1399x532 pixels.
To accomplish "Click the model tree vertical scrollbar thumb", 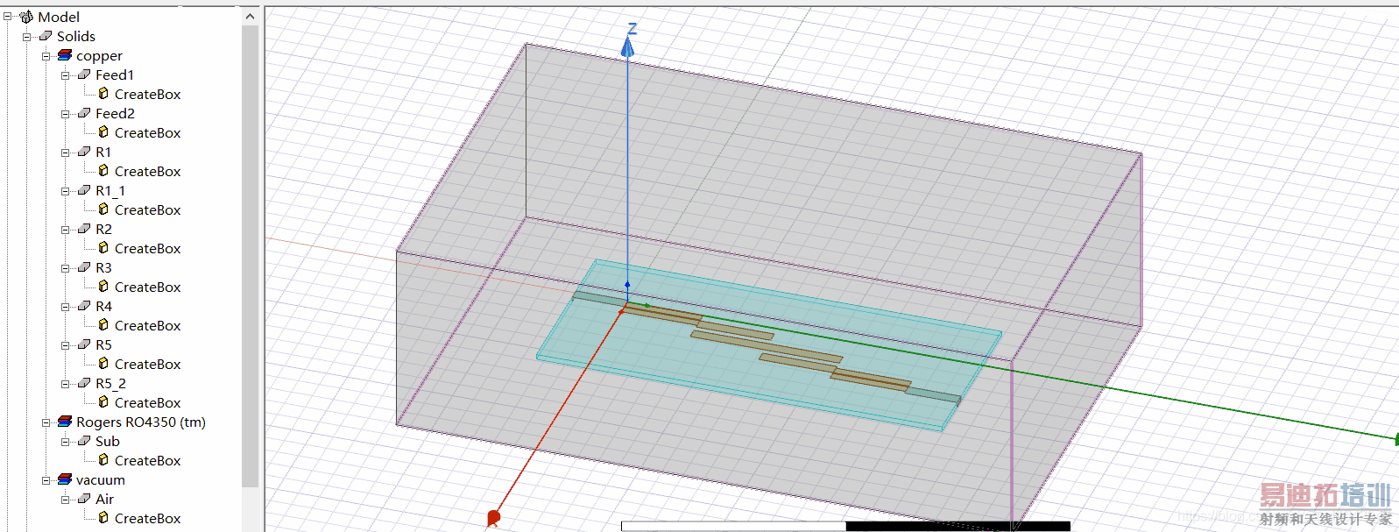I will pos(250,256).
